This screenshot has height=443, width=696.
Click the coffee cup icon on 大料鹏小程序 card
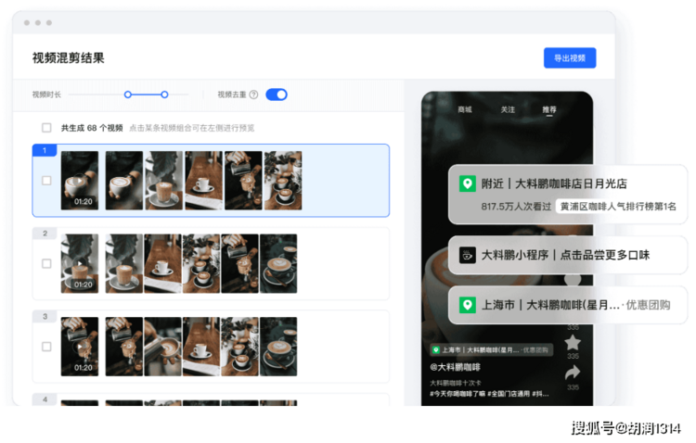(x=468, y=255)
